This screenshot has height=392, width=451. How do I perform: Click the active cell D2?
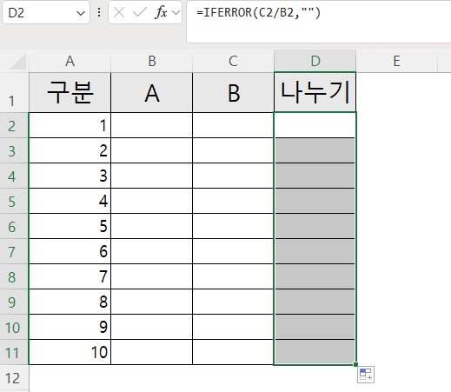(315, 125)
